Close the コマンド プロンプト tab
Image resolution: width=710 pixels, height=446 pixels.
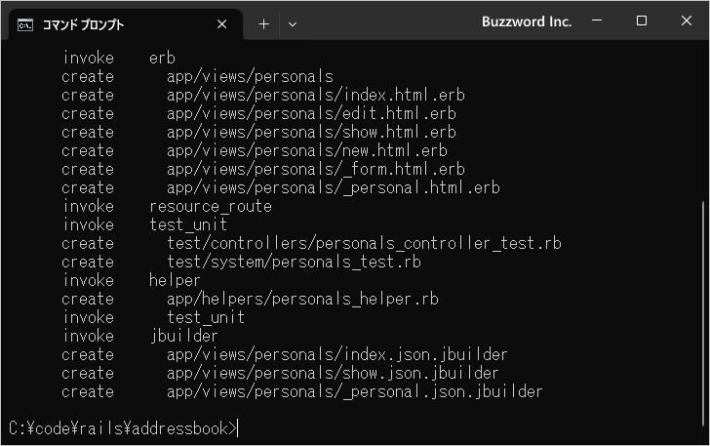click(x=222, y=24)
